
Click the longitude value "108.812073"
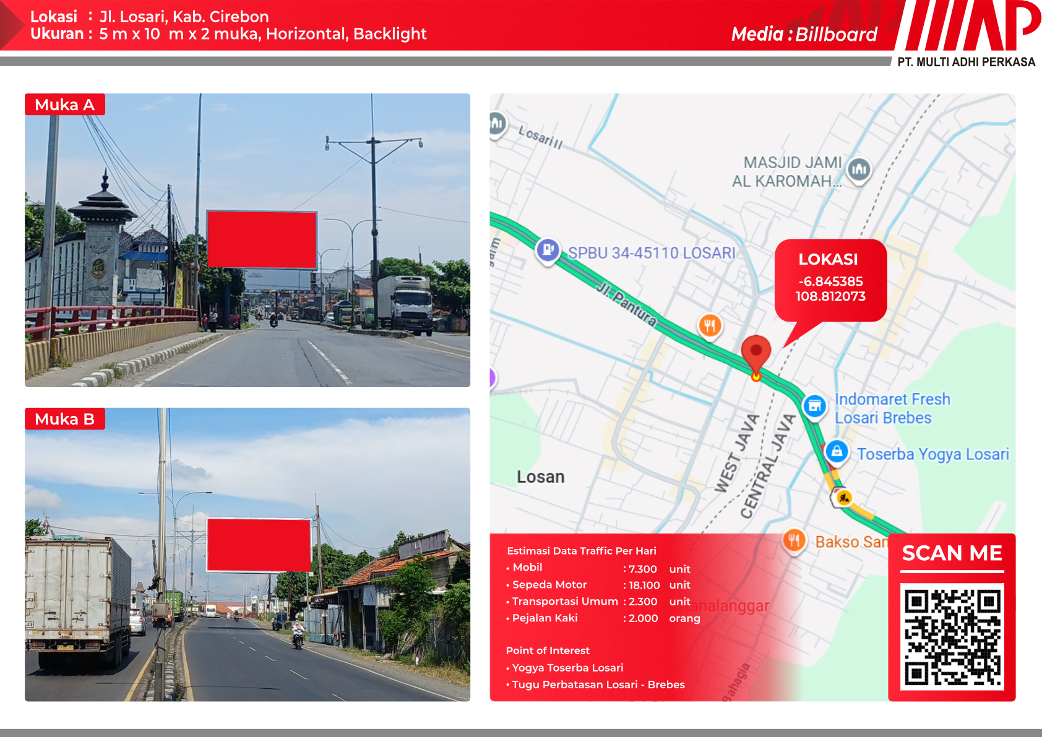click(x=830, y=296)
